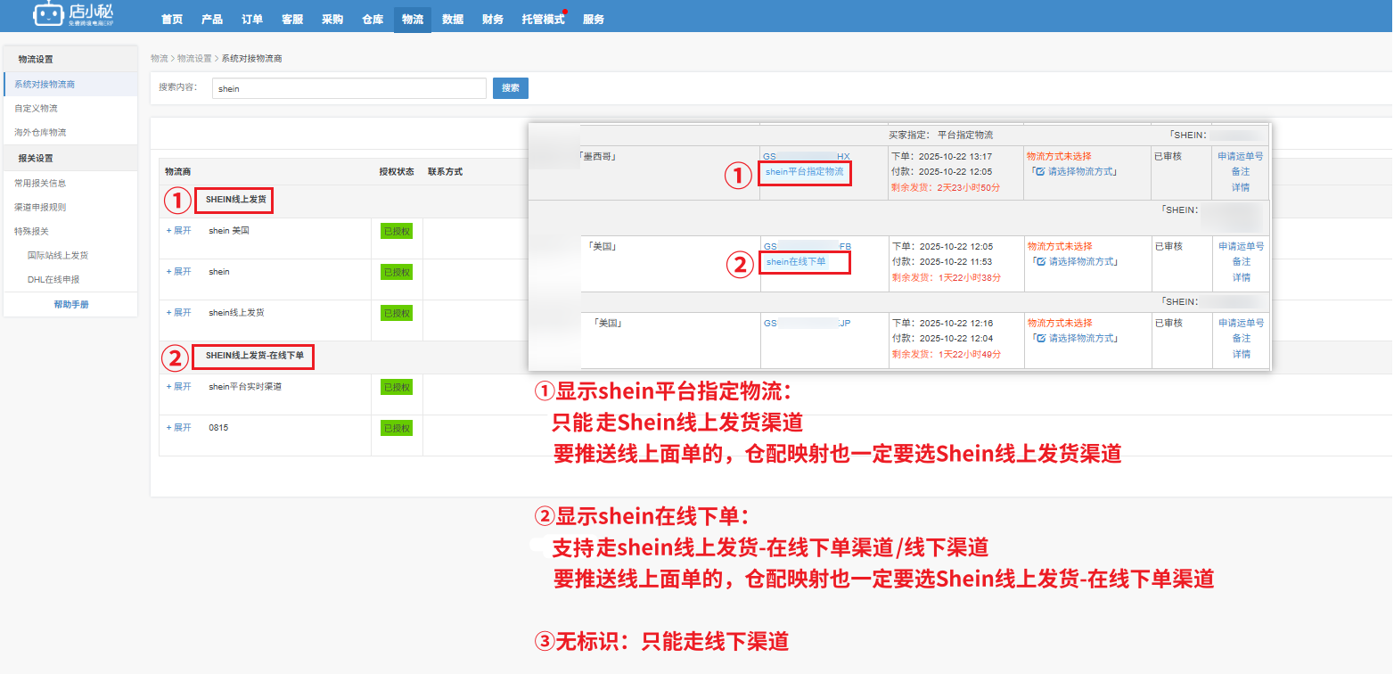Open the 帮助手册 link in sidebar
The height and width of the screenshot is (682, 1394).
(71, 304)
